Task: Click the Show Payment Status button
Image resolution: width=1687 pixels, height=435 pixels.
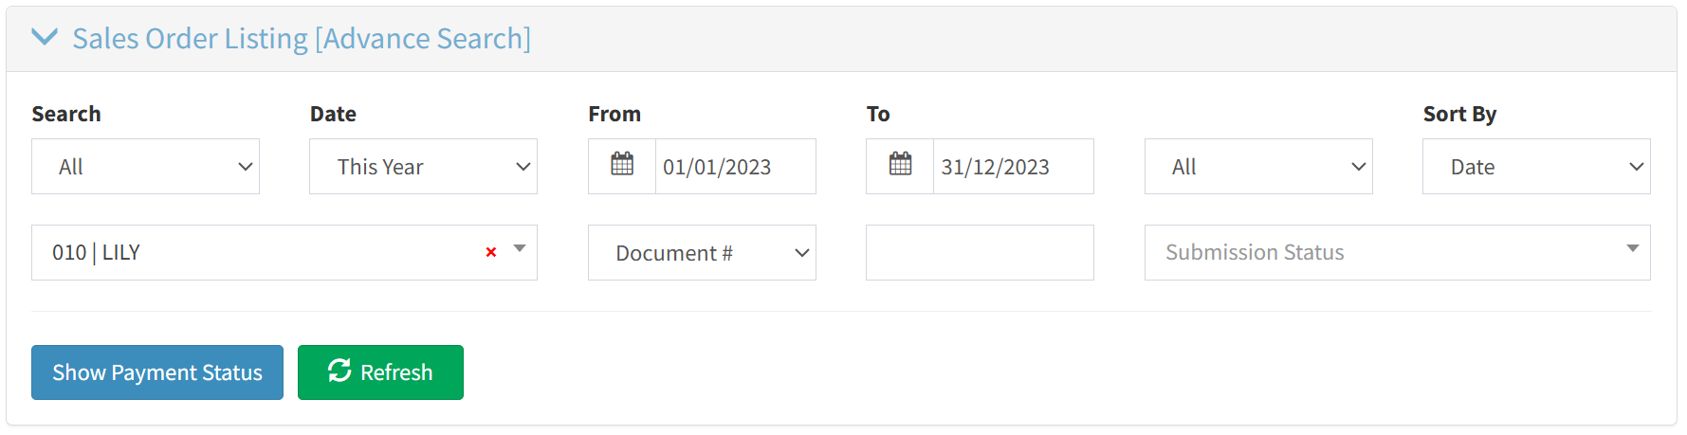Action: [157, 372]
